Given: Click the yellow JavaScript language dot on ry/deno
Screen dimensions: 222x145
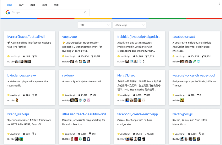Looking at the screenshot, I should tap(63, 95).
